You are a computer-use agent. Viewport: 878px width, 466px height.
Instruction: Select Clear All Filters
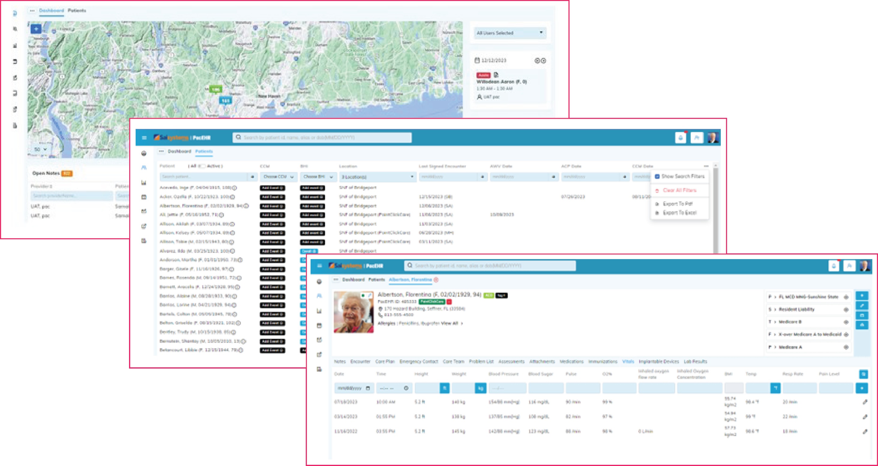[680, 190]
